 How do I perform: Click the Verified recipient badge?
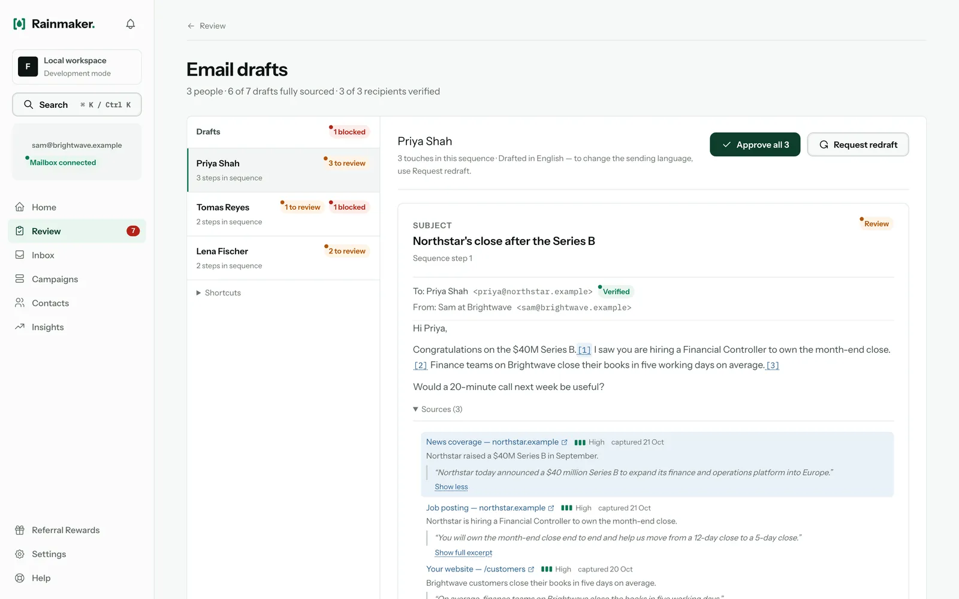click(x=616, y=292)
